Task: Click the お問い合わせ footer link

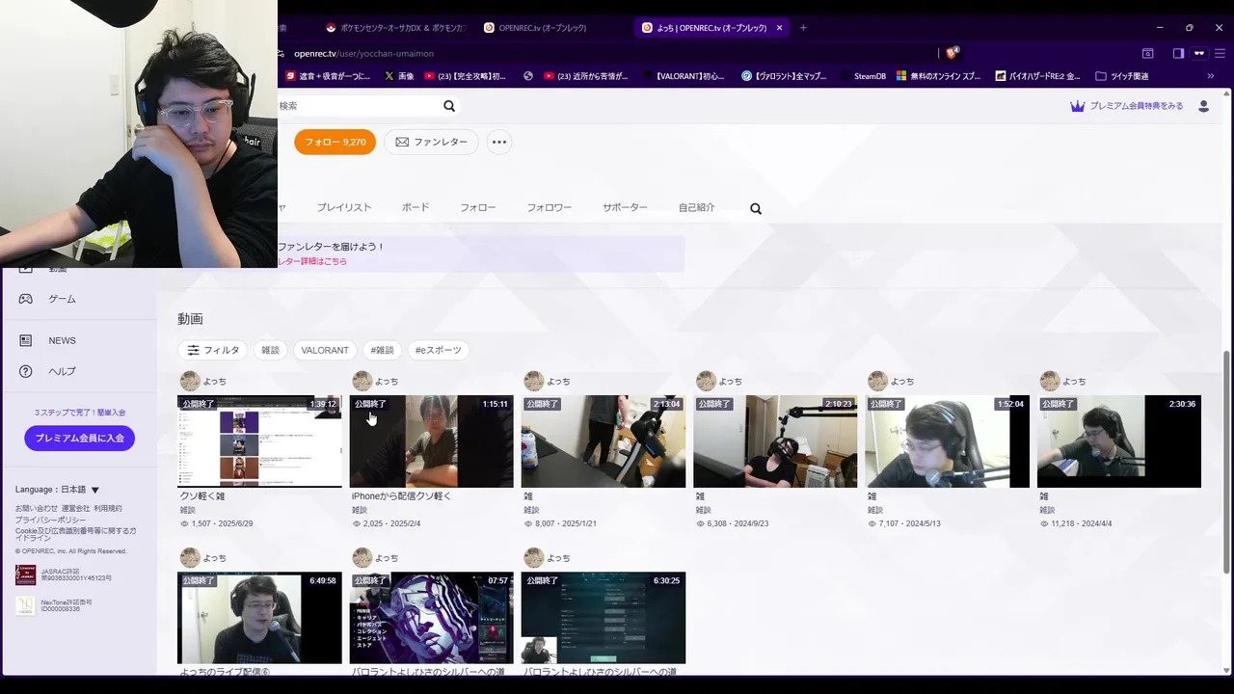Action: click(36, 508)
